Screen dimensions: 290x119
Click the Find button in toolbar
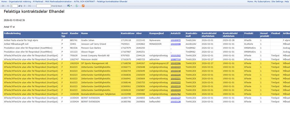click(54, 6)
